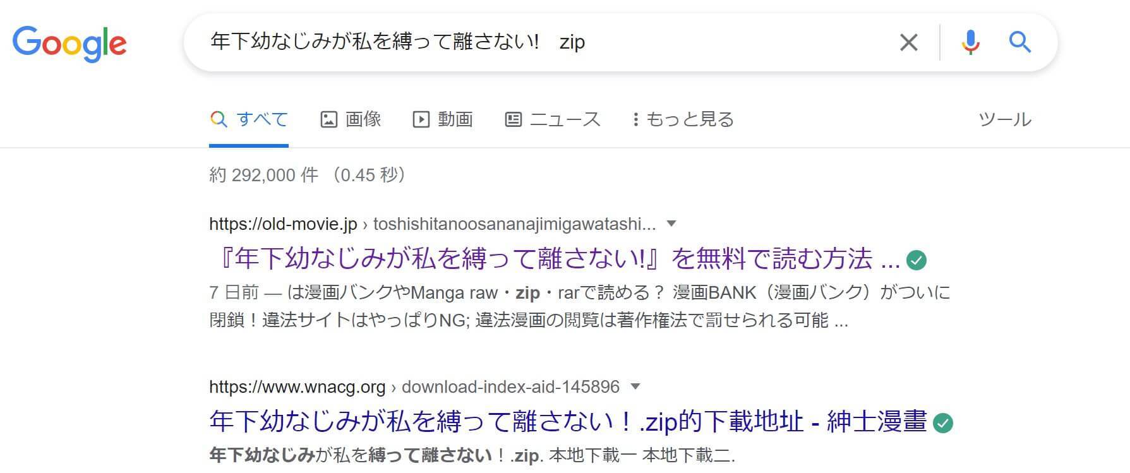The width and height of the screenshot is (1130, 473).
Task: Open the wnacg.org result title link
Action: (x=568, y=422)
